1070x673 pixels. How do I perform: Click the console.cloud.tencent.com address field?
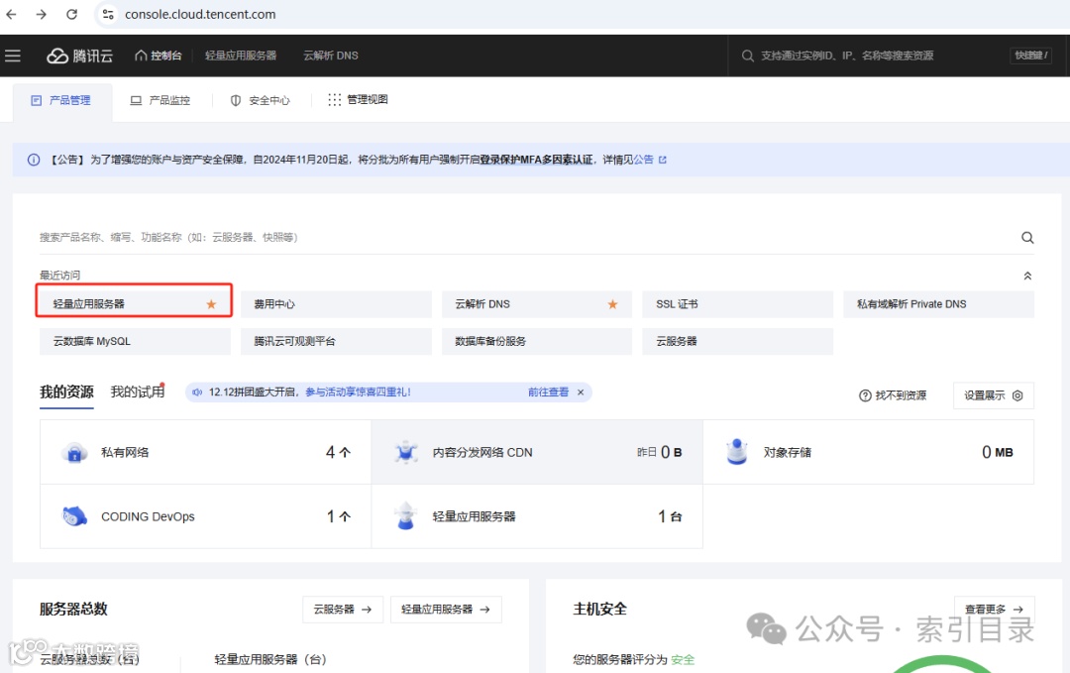pos(200,14)
